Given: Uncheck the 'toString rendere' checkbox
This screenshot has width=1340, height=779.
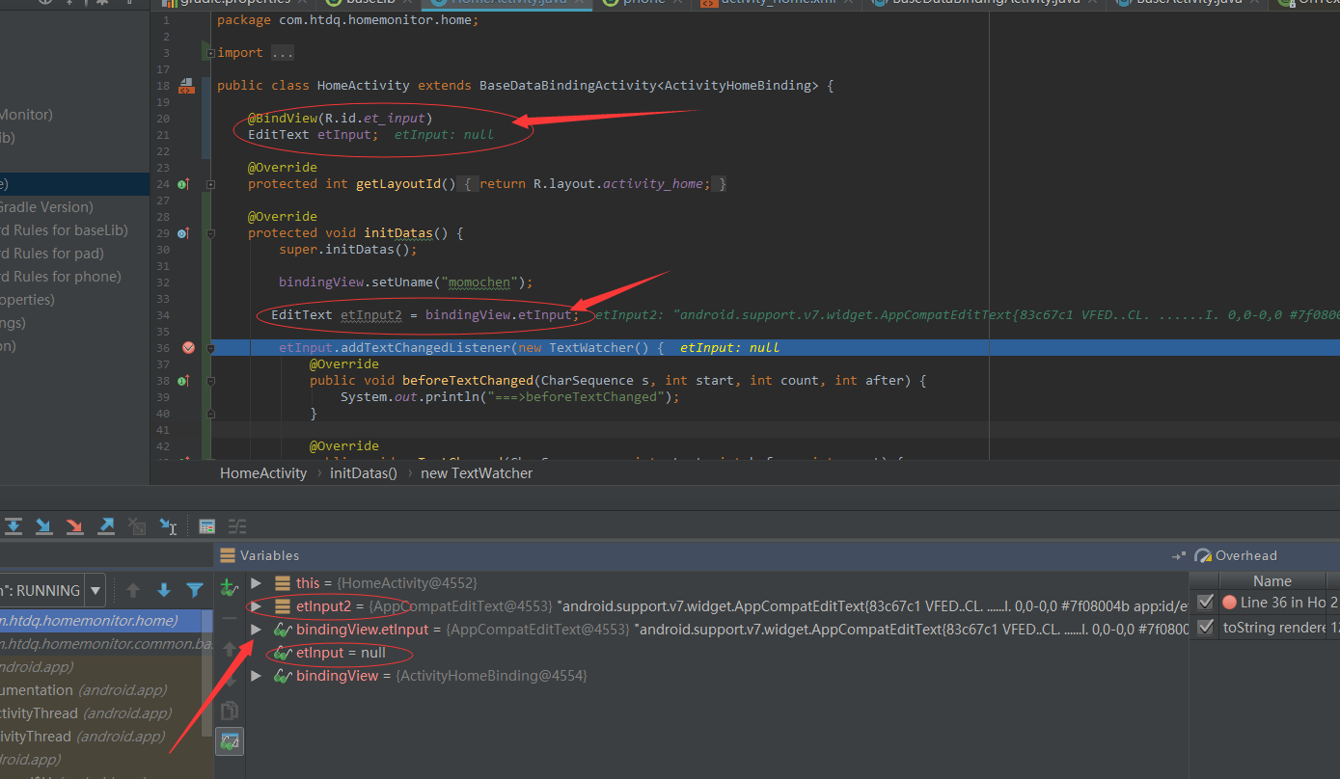Looking at the screenshot, I should (1205, 627).
